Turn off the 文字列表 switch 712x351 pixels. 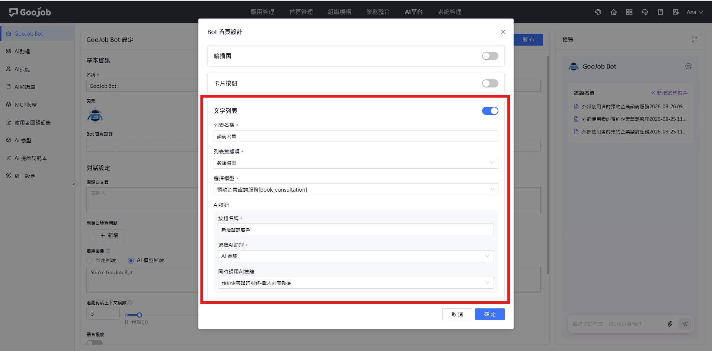coord(490,111)
